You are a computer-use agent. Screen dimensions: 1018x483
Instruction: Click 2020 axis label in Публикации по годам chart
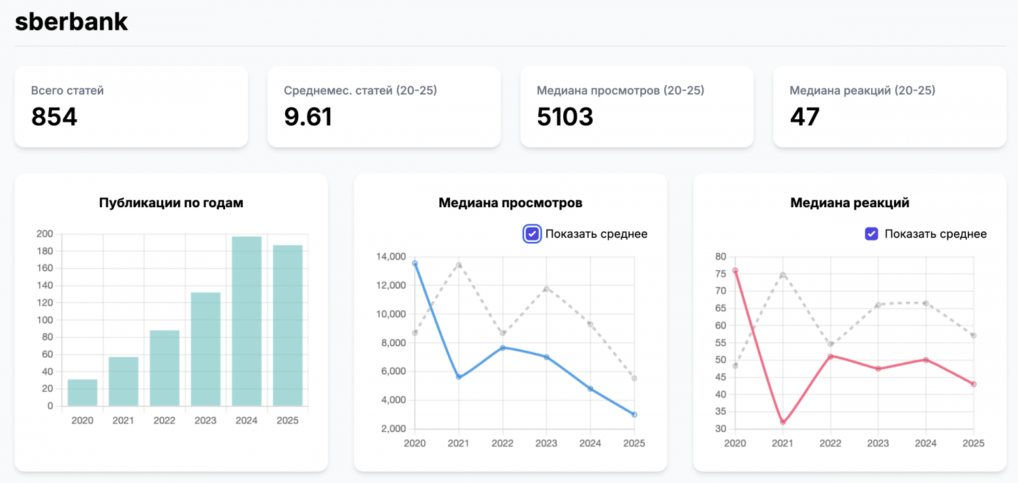tap(82, 420)
